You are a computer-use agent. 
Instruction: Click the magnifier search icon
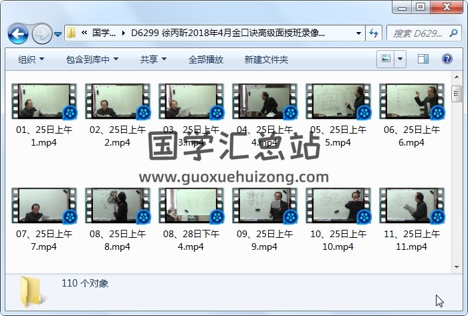click(453, 33)
